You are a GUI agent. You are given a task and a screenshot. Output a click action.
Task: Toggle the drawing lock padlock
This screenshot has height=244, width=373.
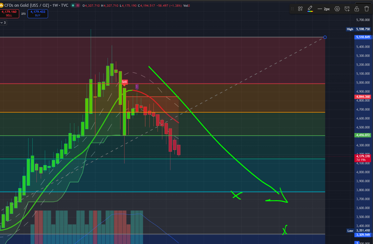pyautogui.click(x=357, y=9)
